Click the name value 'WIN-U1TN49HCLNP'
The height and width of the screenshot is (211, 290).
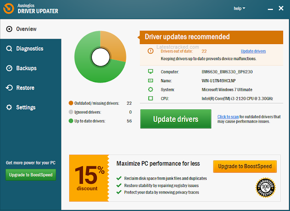pos(218,81)
